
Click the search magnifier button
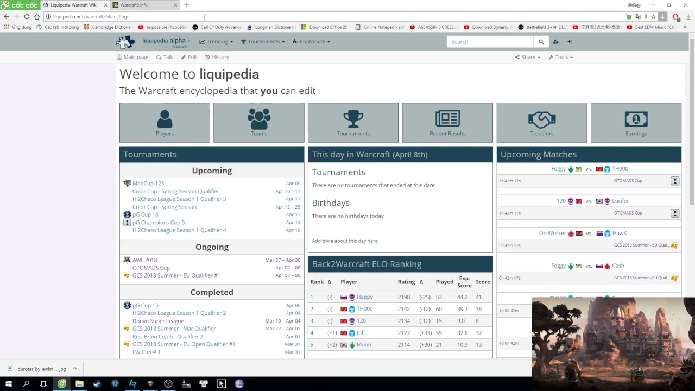541,42
